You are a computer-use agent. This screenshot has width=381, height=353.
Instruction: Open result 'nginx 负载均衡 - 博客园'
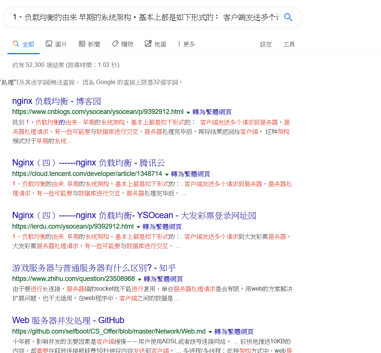pyautogui.click(x=57, y=101)
